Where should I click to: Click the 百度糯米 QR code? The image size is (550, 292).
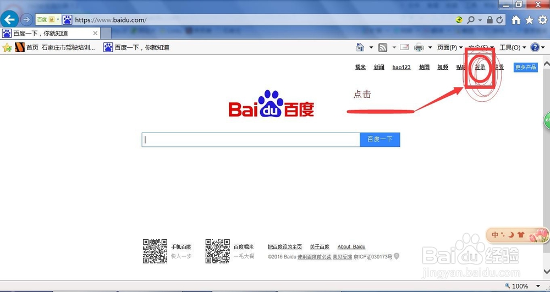coord(217,251)
